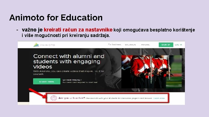Viewport: 209px width, 117px height.
Task: Open the Overview nav item
Action: tap(130, 45)
